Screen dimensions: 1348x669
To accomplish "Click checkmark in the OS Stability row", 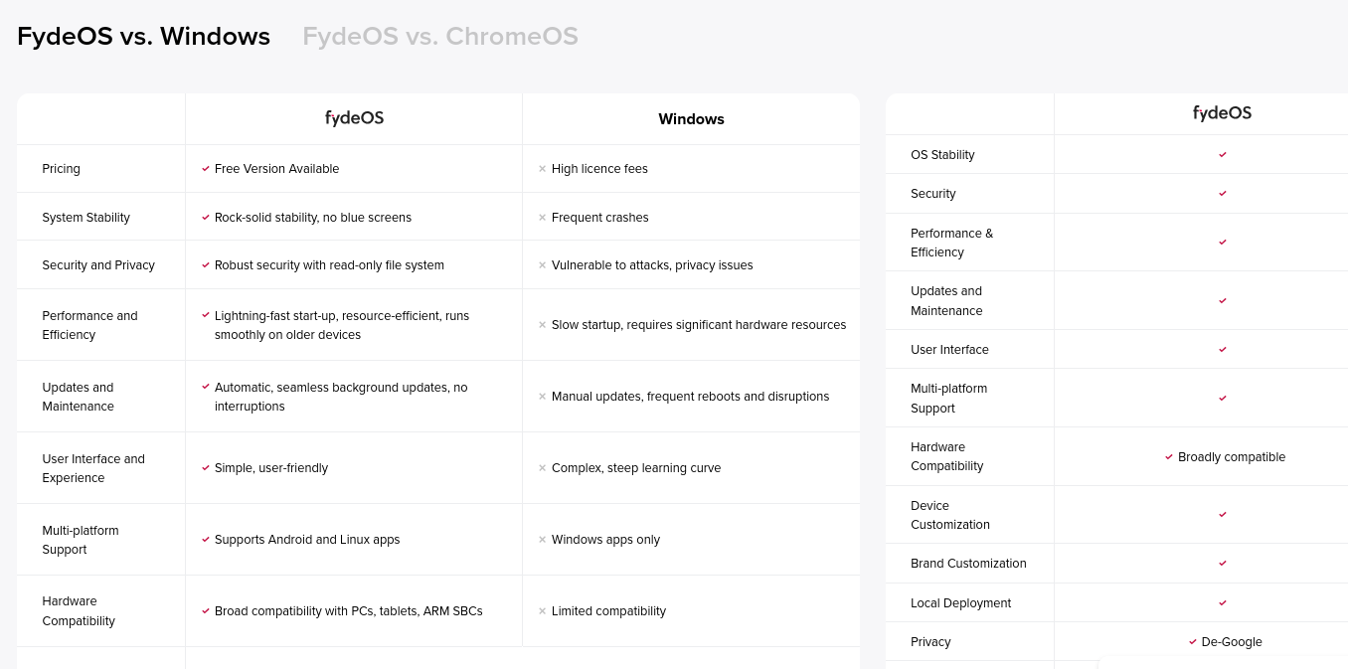I will pos(1223,154).
